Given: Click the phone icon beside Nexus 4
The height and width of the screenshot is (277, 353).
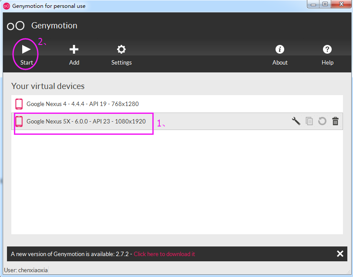Looking at the screenshot, I should [x=19, y=104].
